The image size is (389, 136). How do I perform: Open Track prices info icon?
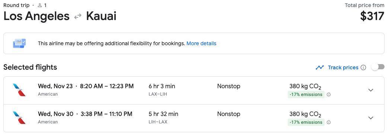(x=363, y=67)
